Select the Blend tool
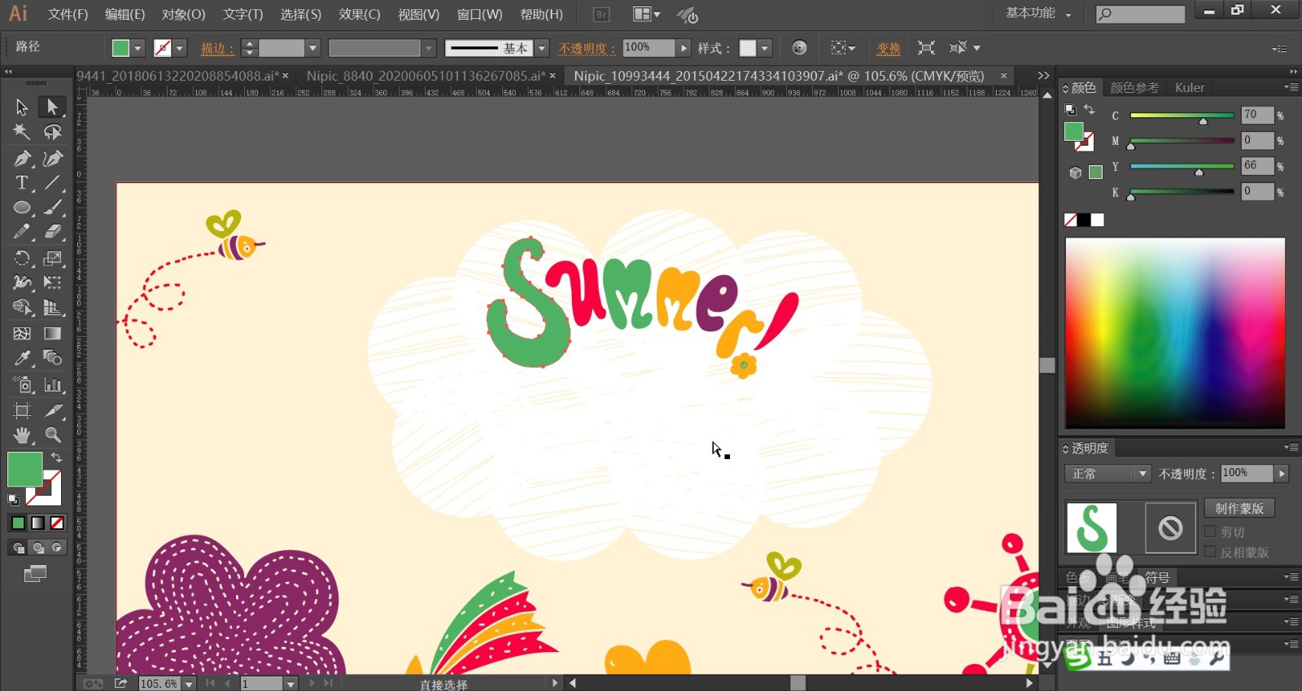 click(53, 358)
